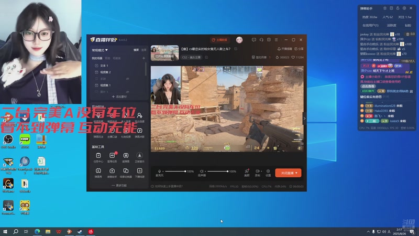Click the 开播提醒 notification button
The width and height of the screenshot is (419, 236).
pos(284,49)
